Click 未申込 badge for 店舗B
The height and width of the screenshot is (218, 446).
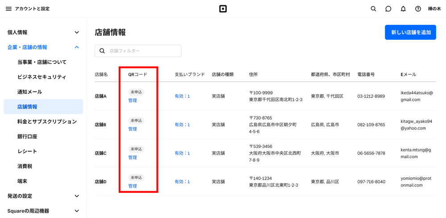click(x=136, y=120)
